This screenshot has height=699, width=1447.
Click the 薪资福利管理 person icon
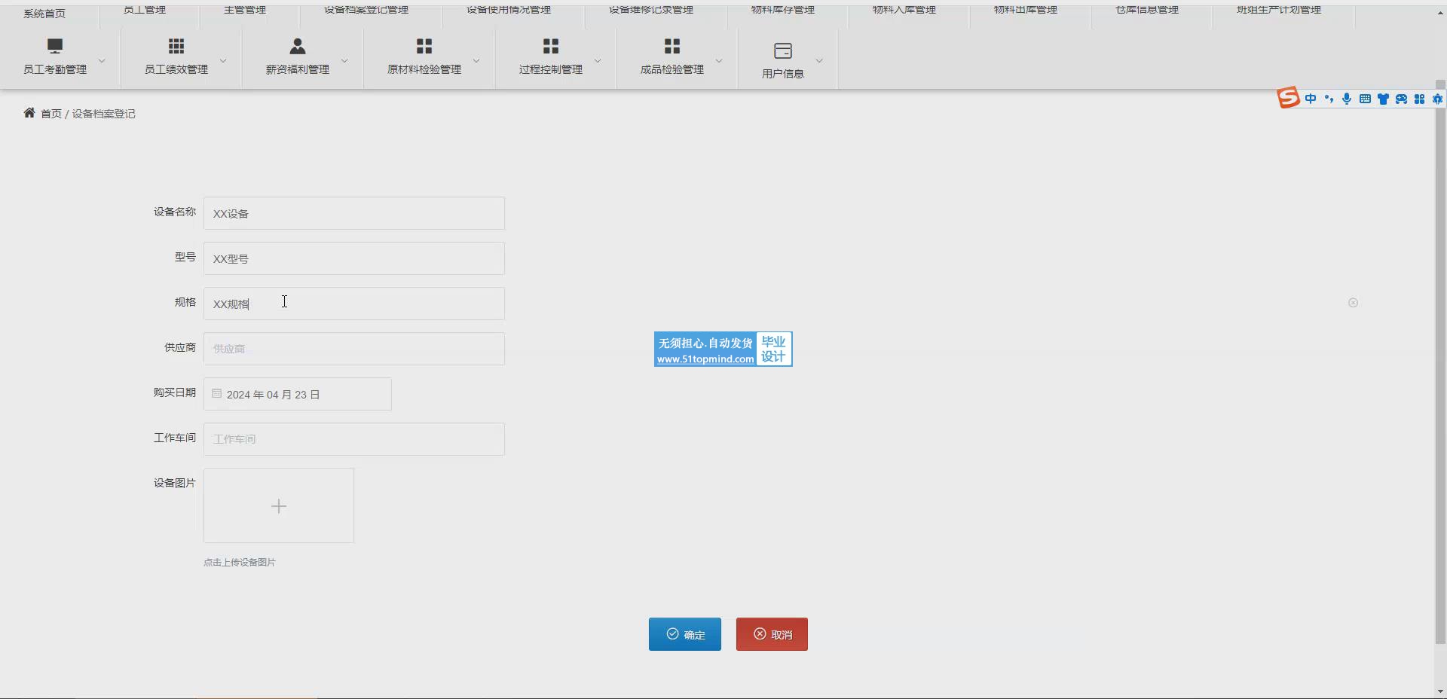coord(298,47)
